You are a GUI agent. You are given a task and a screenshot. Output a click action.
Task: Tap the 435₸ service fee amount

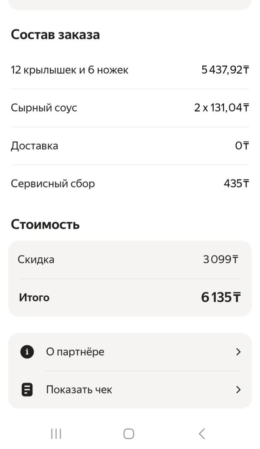point(236,184)
